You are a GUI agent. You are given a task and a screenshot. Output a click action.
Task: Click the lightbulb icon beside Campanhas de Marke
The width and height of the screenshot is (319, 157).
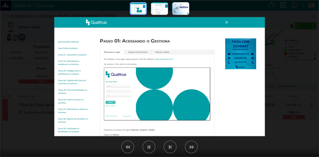point(20,112)
